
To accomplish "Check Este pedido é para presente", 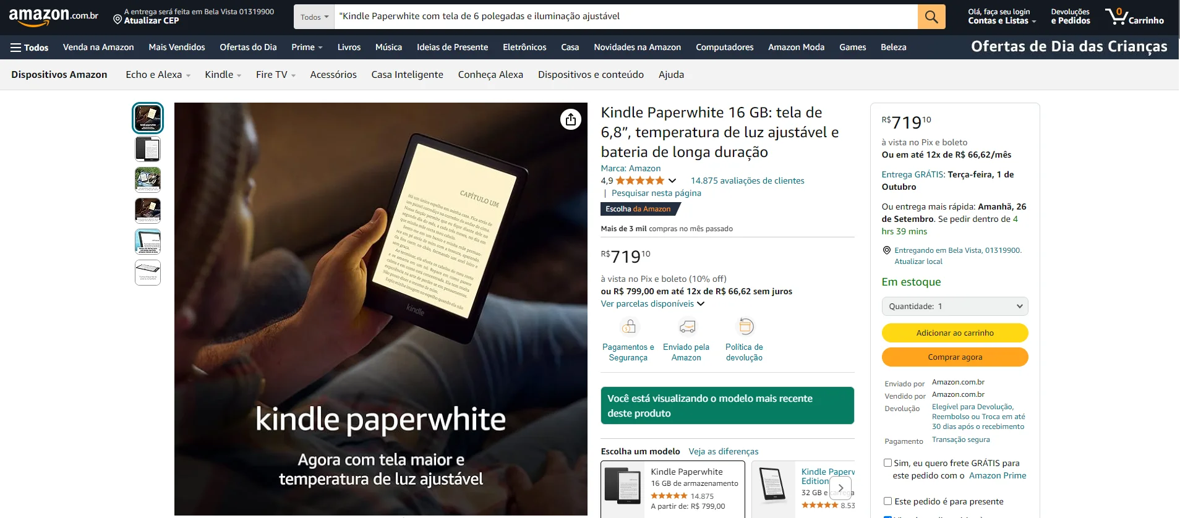I will coord(887,501).
